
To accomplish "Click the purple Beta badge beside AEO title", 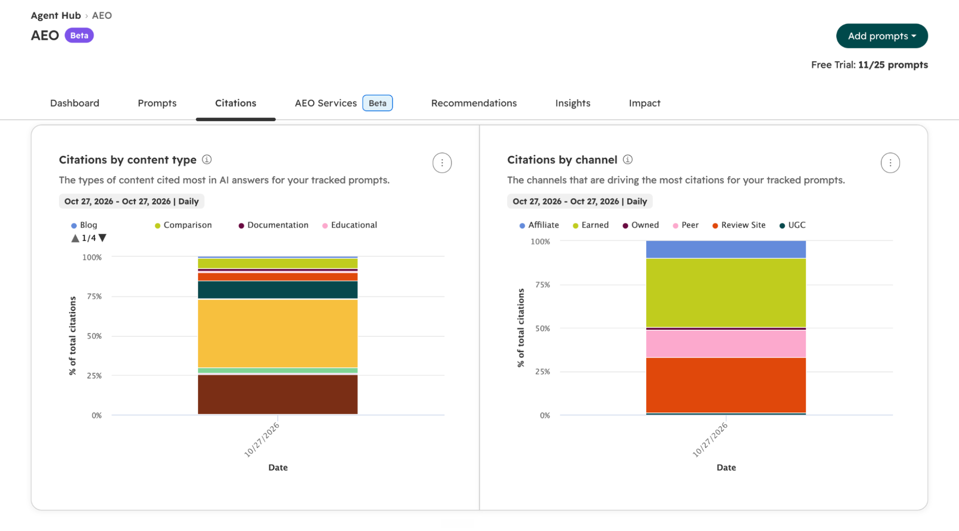I will click(79, 35).
